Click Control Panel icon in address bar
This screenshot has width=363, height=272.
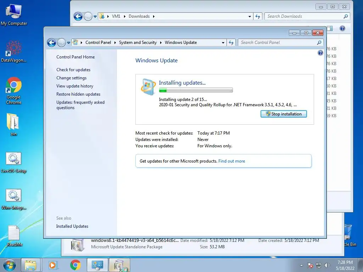(x=75, y=42)
